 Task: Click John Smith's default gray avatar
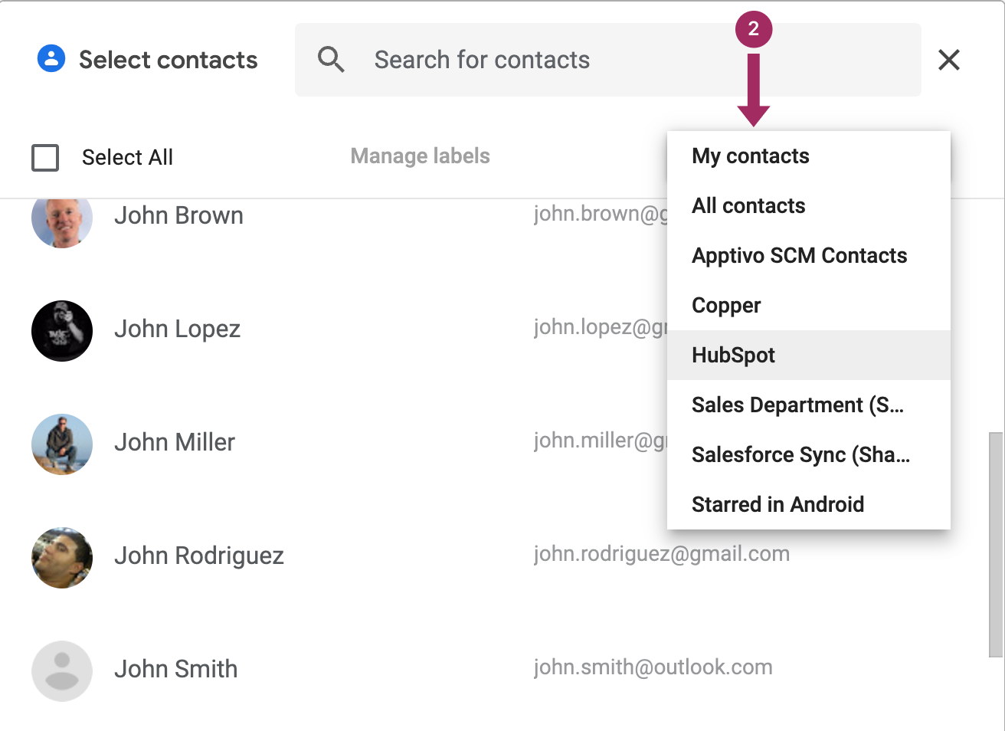(62, 671)
